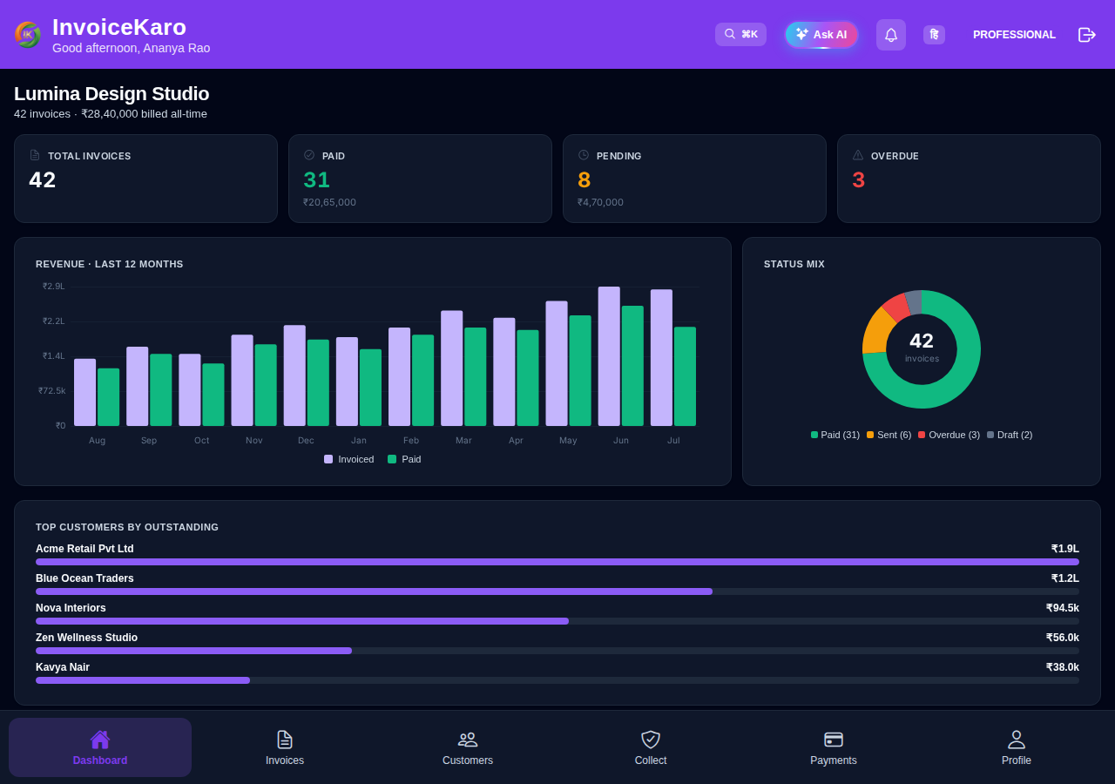Click Kavya Nair's outstanding progress bar

(x=557, y=680)
